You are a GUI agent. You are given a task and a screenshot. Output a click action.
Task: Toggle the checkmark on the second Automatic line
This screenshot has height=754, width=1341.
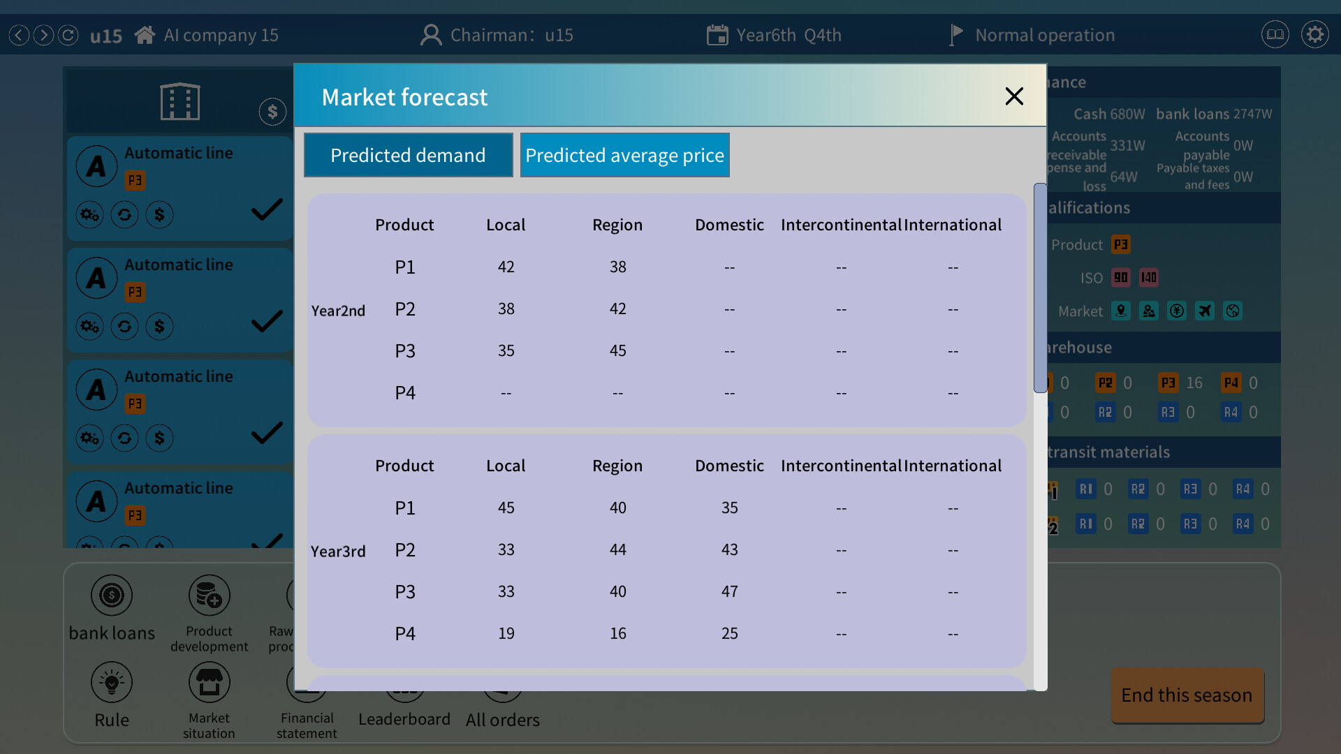click(x=267, y=321)
